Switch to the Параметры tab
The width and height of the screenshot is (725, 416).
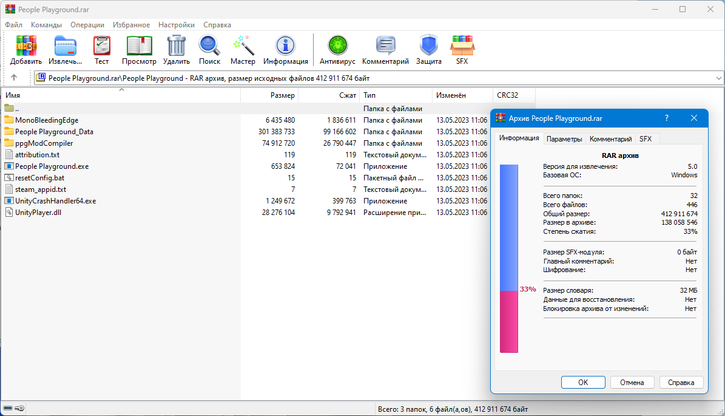pos(564,138)
